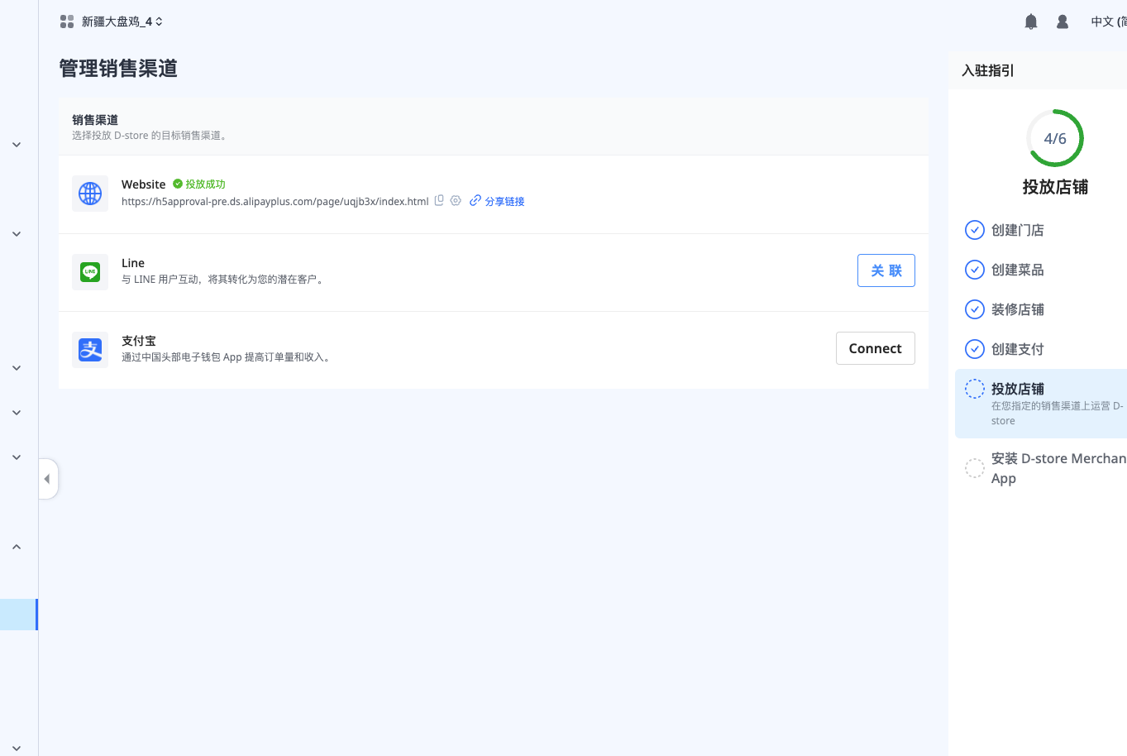This screenshot has width=1127, height=756.
Task: Click the check circle beside 创建支付
Action: click(x=975, y=349)
